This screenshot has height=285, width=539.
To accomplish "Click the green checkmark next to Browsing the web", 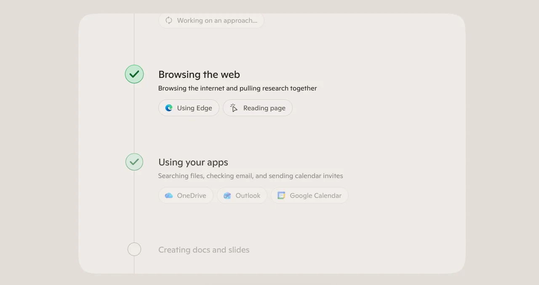I will click(x=134, y=74).
